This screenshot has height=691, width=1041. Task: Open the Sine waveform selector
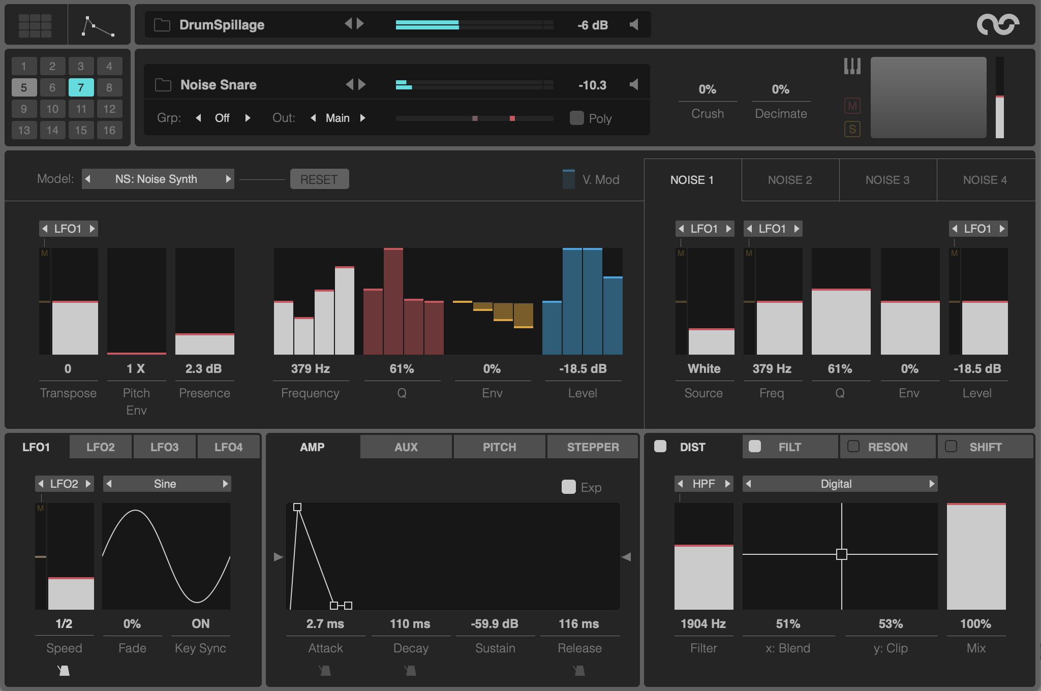tap(165, 484)
